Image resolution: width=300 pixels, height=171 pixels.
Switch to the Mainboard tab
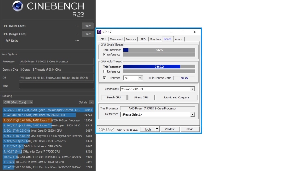point(116,39)
